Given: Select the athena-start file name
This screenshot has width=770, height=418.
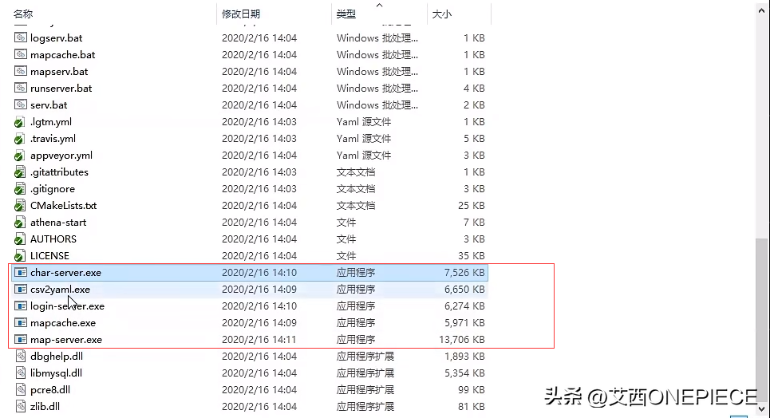Looking at the screenshot, I should tap(58, 223).
